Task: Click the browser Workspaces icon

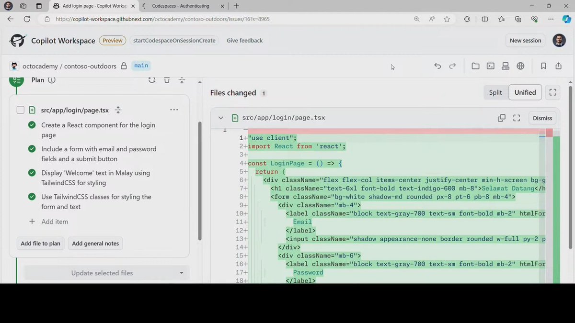Action: pyautogui.click(x=23, y=6)
